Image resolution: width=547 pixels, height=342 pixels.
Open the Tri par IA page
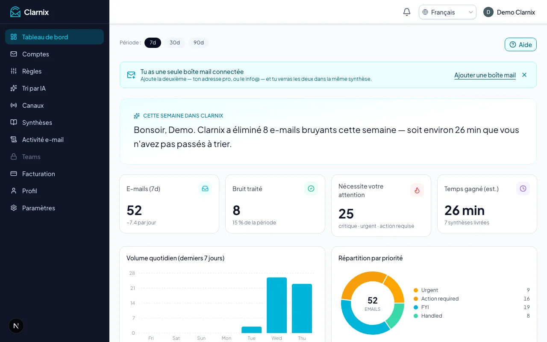point(54,88)
